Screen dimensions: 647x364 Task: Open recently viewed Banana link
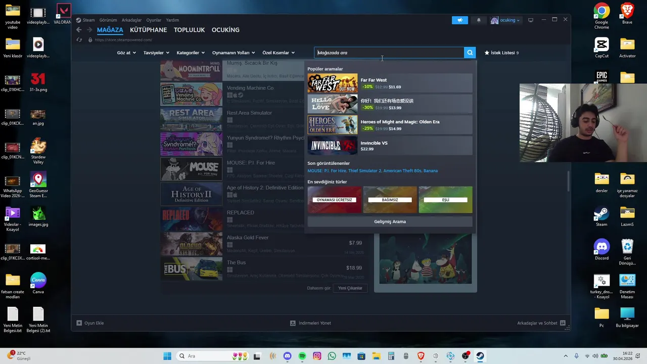[431, 171]
